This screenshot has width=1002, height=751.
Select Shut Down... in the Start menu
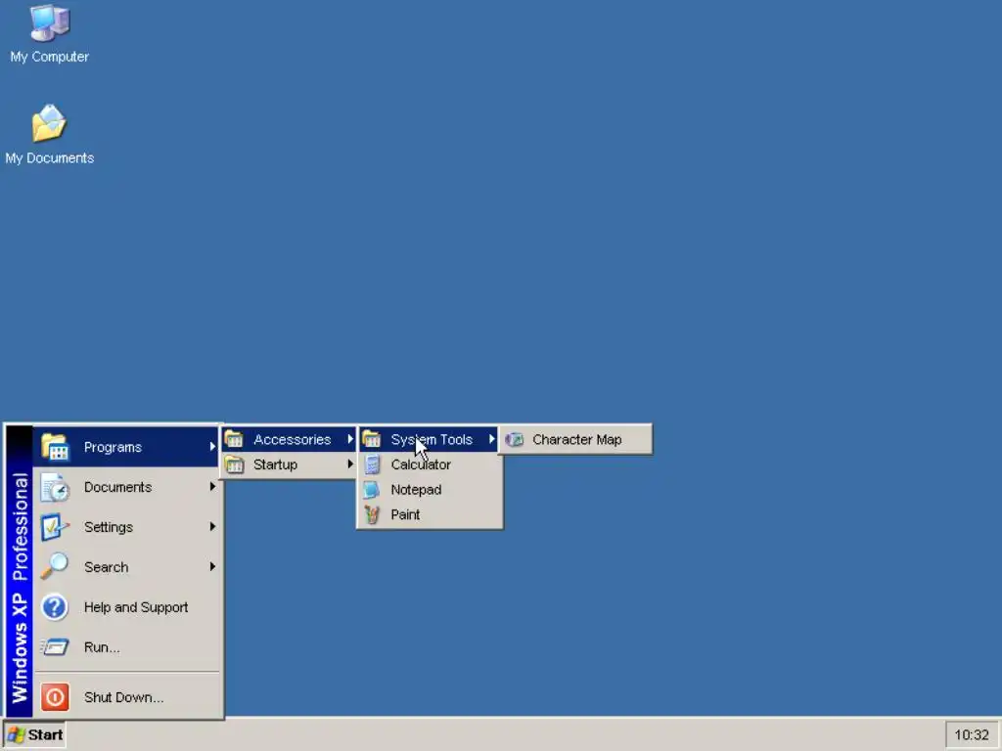coord(126,696)
